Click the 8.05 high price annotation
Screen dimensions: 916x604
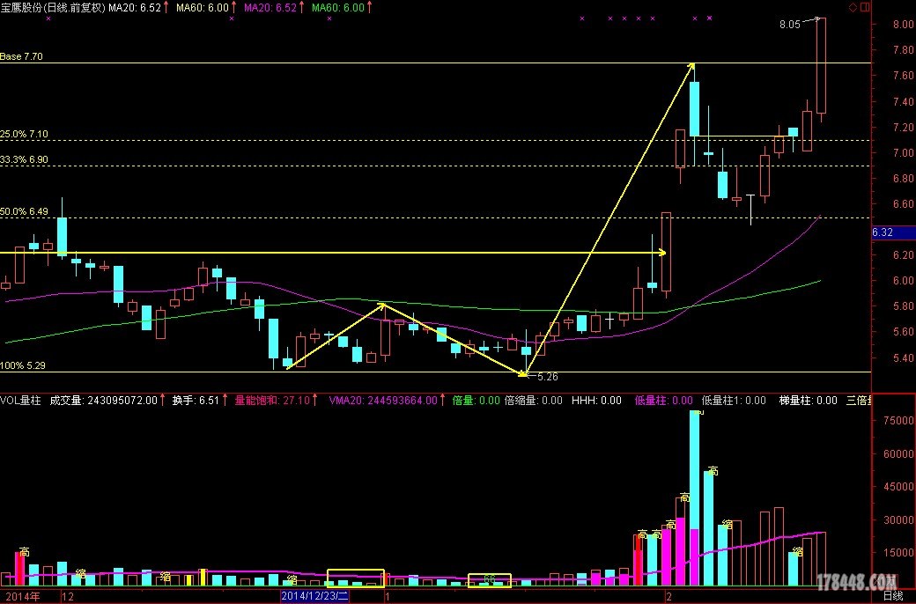(x=789, y=26)
